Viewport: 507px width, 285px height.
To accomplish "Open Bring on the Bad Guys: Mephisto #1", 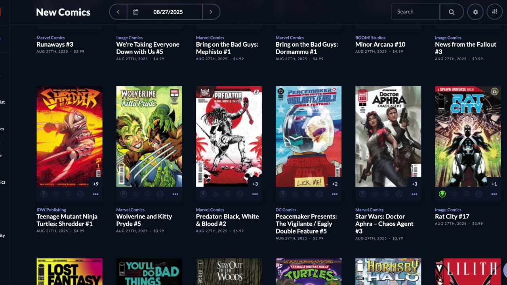I will 227,48.
